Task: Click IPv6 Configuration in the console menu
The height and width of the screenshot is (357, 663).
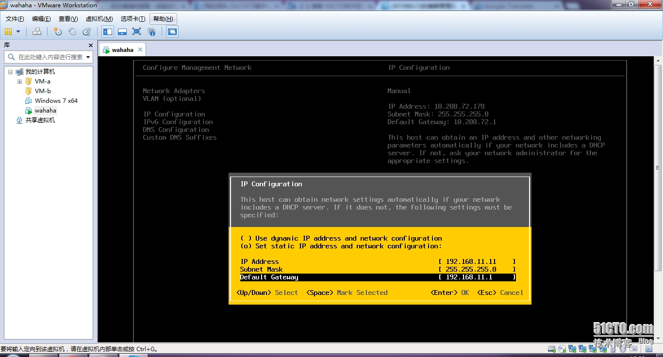Action: pos(178,122)
